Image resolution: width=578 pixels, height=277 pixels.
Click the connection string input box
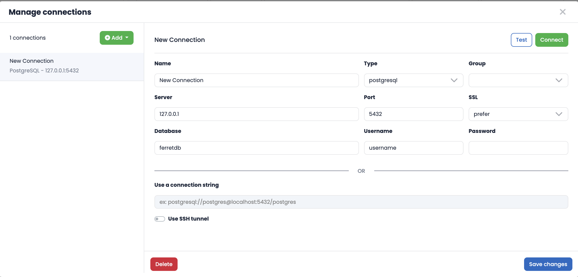pos(361,202)
